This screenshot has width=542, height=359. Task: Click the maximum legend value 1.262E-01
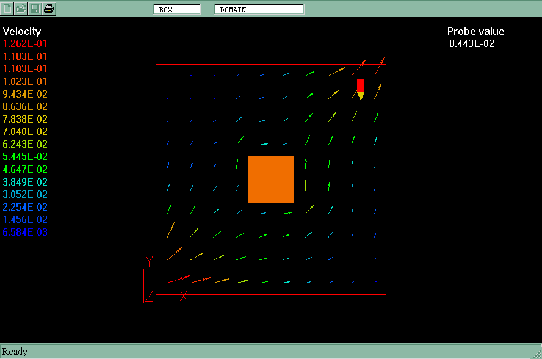pyautogui.click(x=25, y=43)
